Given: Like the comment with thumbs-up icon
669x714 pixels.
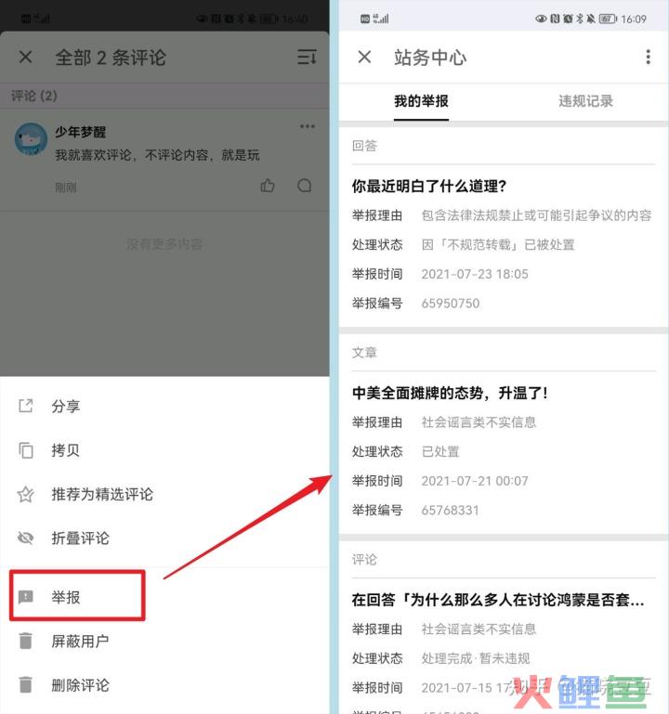Looking at the screenshot, I should coord(268,186).
